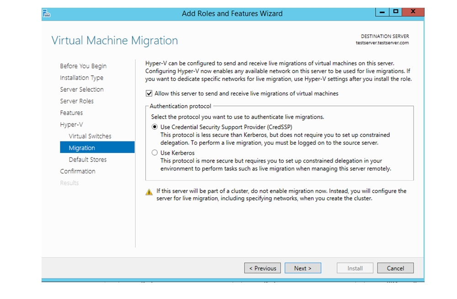Click the yellow warning triangle icon
The image size is (457, 299).
point(149,192)
